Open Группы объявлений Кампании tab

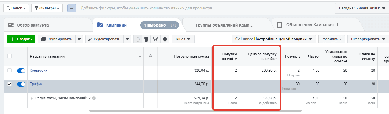[224, 25]
